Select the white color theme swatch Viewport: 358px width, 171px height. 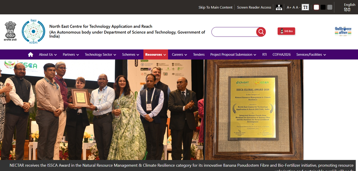[x=316, y=7]
